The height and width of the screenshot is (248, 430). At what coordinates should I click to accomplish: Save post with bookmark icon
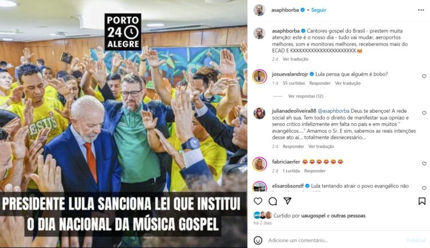pos(422,201)
